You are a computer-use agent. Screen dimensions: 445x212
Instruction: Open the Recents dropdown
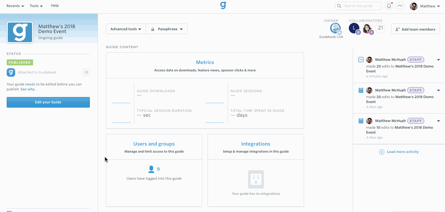click(x=15, y=6)
